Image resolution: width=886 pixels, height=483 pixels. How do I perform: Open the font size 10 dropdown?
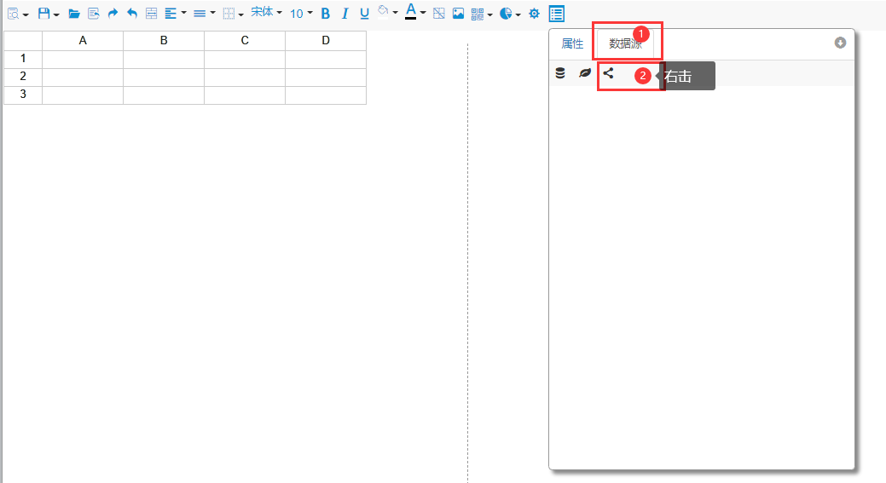click(x=301, y=14)
